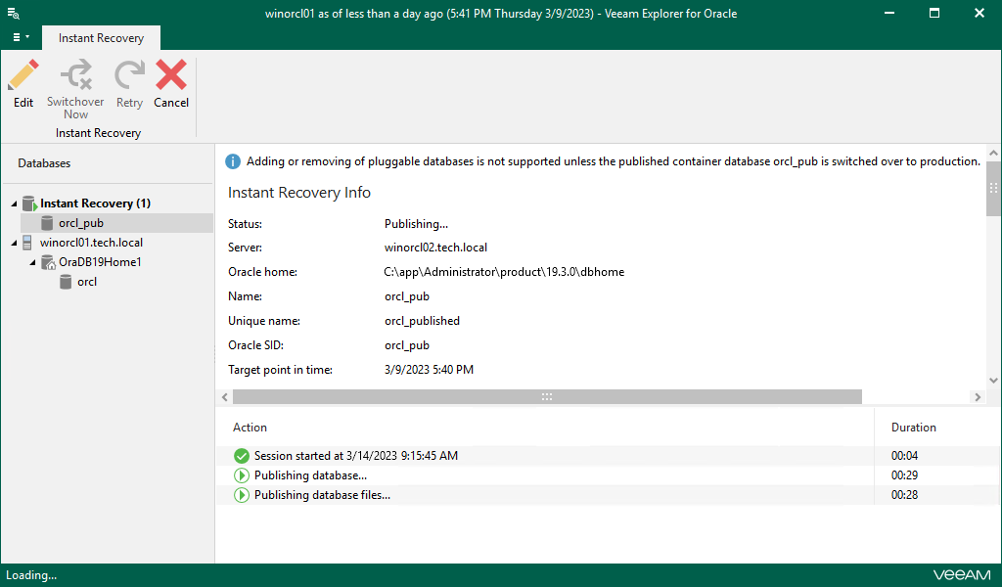Click the Loading... status bar text
1002x587 pixels.
[x=31, y=575]
